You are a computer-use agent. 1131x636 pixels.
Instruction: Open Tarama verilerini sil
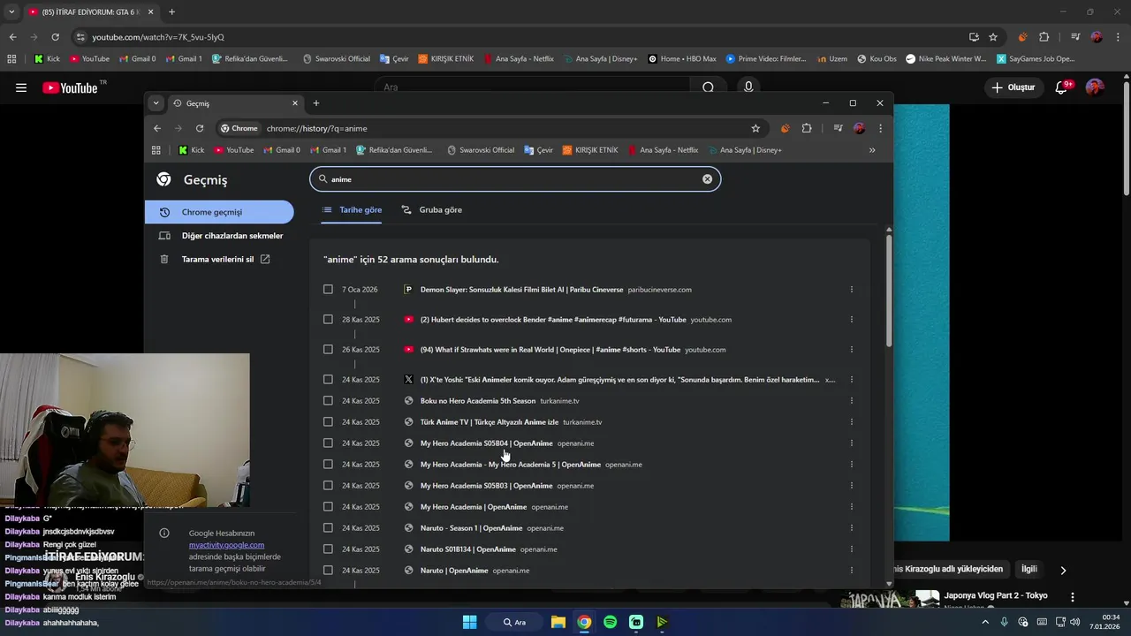[x=219, y=260]
